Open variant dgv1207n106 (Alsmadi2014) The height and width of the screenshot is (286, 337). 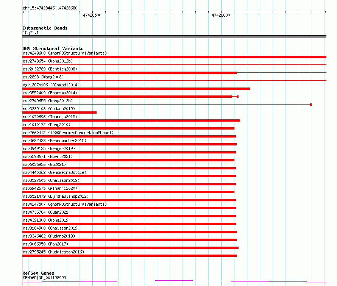pos(51,85)
